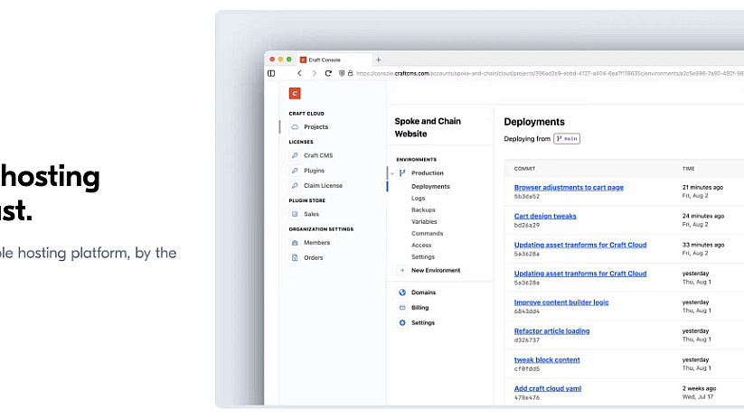Image resolution: width=744 pixels, height=418 pixels.
Task: Click the browser back arrow
Action: tap(299, 73)
